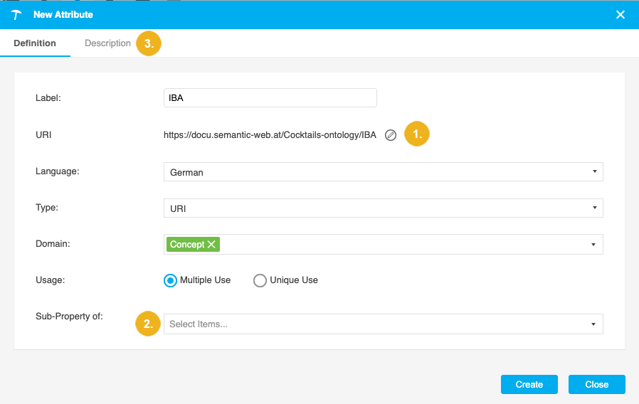Open the Language dropdown showing German
Screen dimensions: 639x404
383,172
